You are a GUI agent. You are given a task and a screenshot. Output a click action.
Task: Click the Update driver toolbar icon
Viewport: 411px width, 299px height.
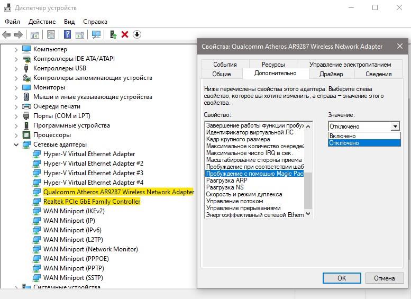(113, 34)
